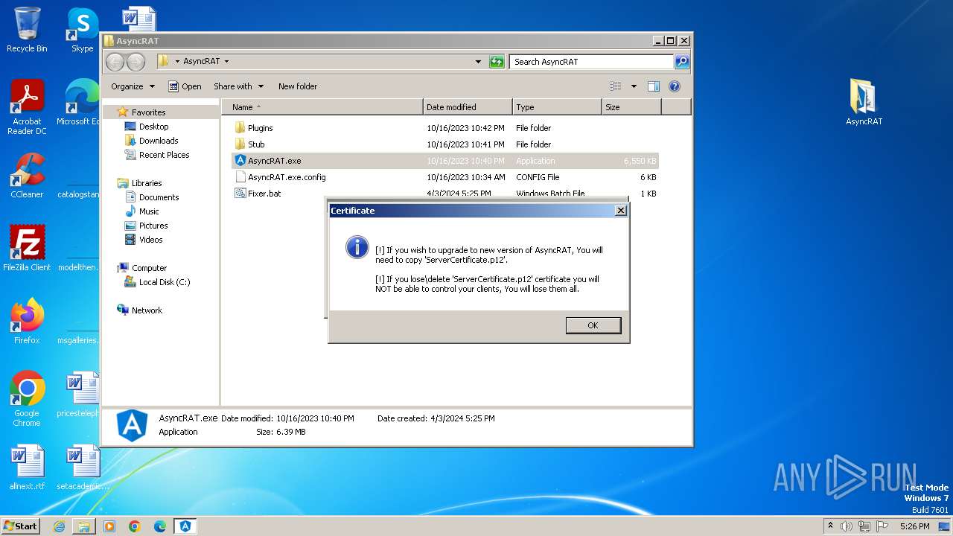Select Firefox desktop icon
This screenshot has width=953, height=536.
point(27,322)
